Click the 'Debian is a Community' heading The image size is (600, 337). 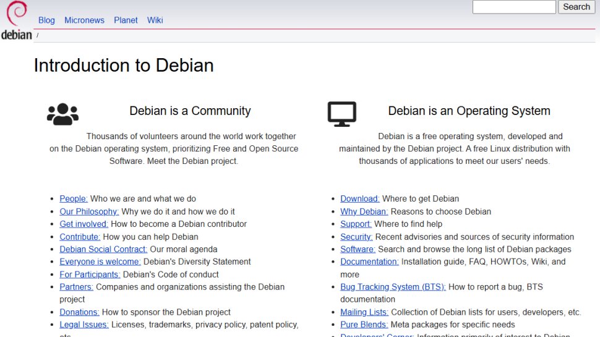[x=190, y=111]
